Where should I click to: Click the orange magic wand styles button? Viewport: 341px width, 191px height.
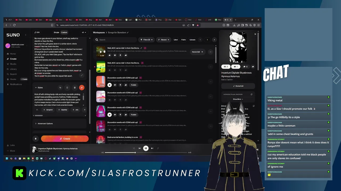tap(82, 88)
